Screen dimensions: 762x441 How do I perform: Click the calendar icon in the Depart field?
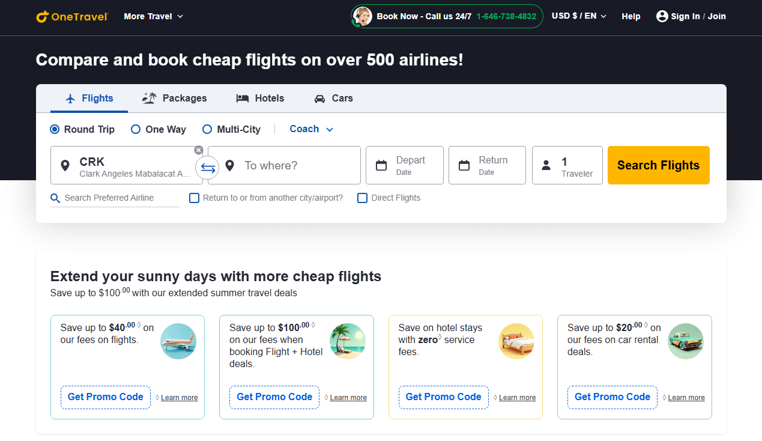click(381, 165)
